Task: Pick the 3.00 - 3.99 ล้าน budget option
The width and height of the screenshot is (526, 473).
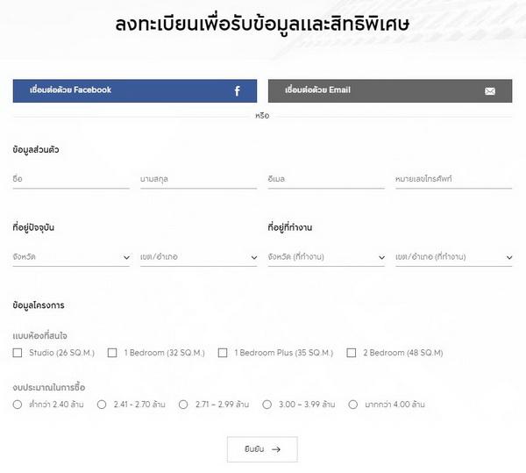Action: 268,405
